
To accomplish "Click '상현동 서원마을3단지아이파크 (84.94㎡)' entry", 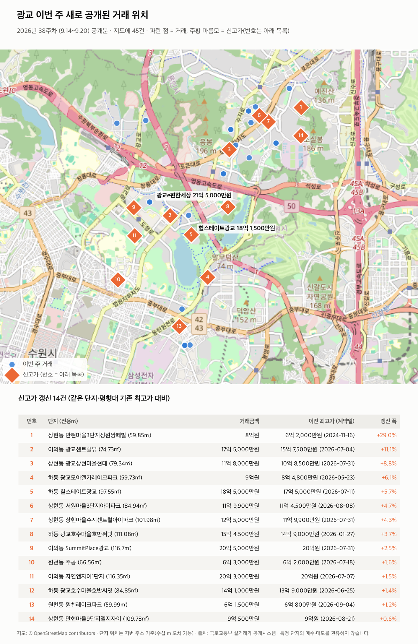I will [98, 506].
